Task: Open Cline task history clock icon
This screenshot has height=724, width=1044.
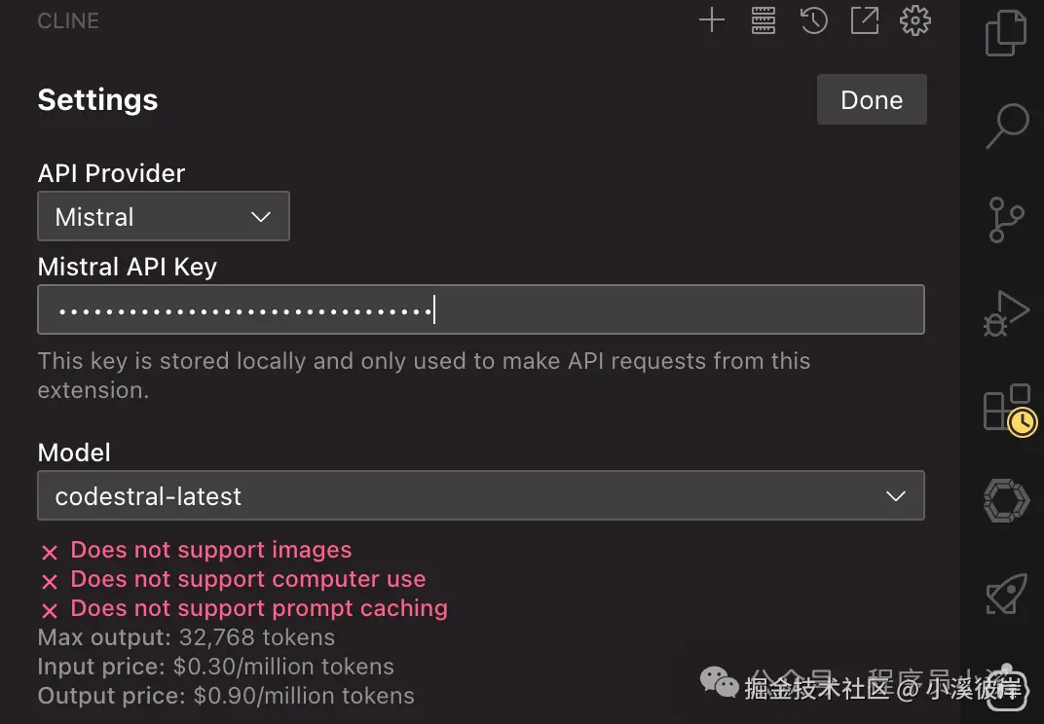Action: (x=814, y=20)
